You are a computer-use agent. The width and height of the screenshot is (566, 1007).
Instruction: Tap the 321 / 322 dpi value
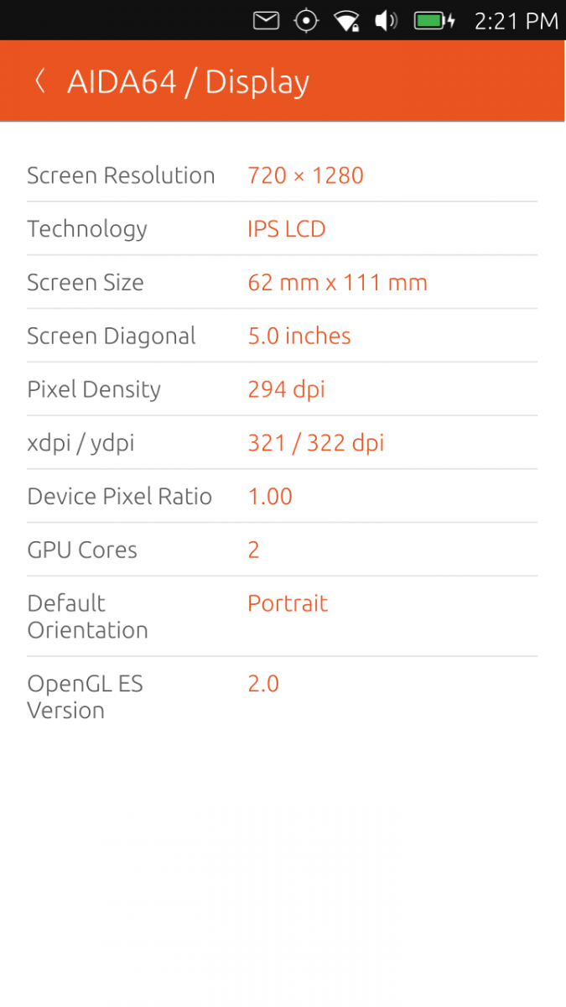tap(315, 443)
